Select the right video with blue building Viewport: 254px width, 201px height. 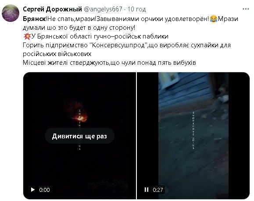[x=193, y=136]
